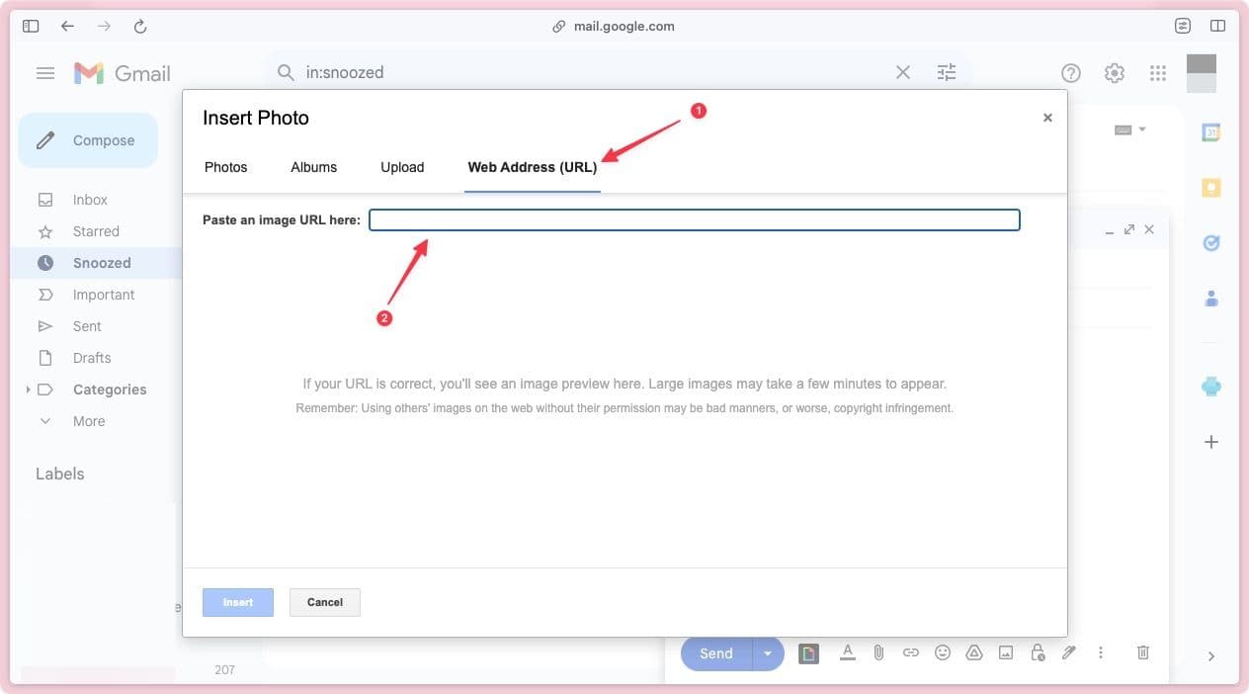Switch to the Photos tab
This screenshot has height=694, width=1249.
click(x=225, y=167)
